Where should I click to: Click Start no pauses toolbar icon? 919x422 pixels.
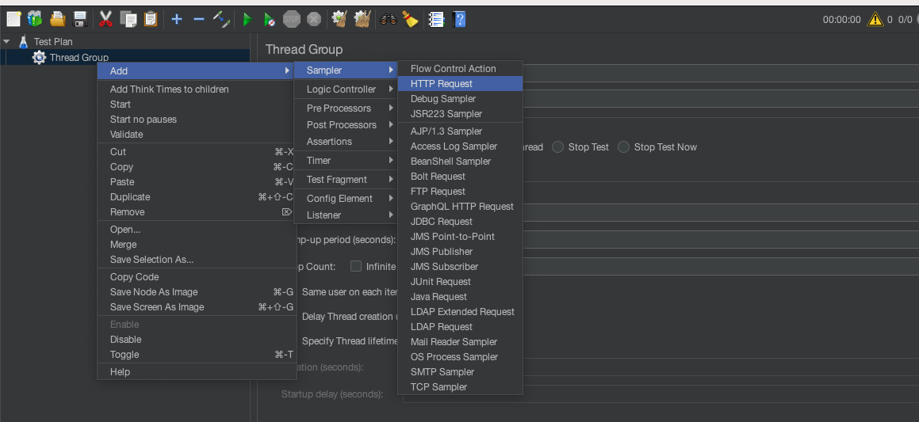tap(269, 19)
